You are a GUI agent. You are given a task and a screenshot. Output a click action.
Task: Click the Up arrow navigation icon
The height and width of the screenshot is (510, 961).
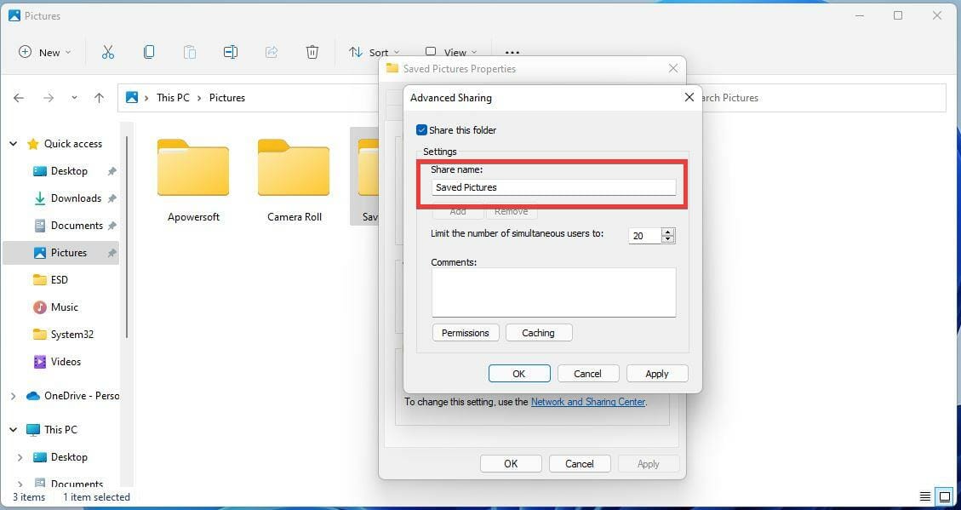(x=100, y=97)
